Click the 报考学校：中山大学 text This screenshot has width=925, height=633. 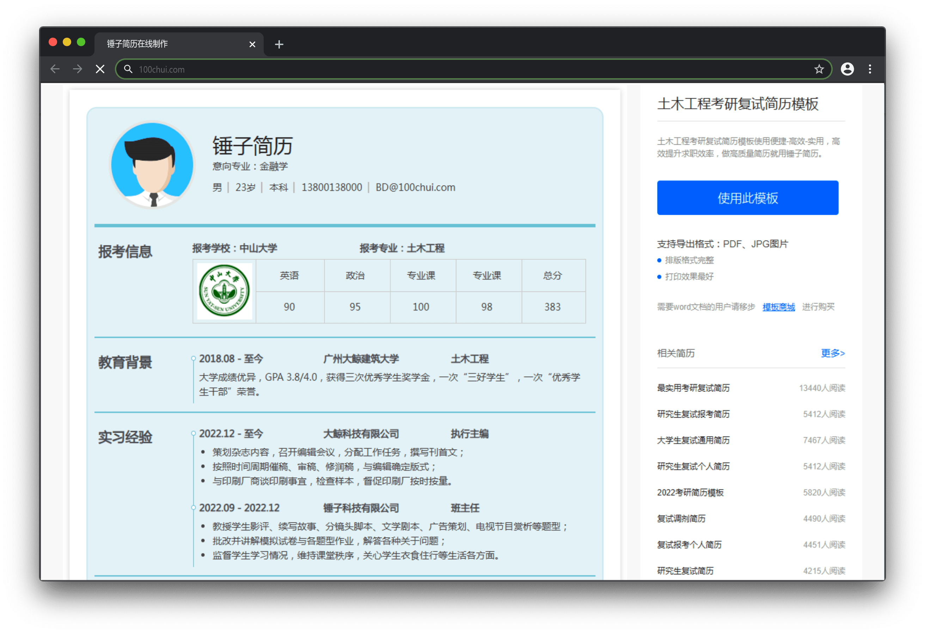(234, 248)
